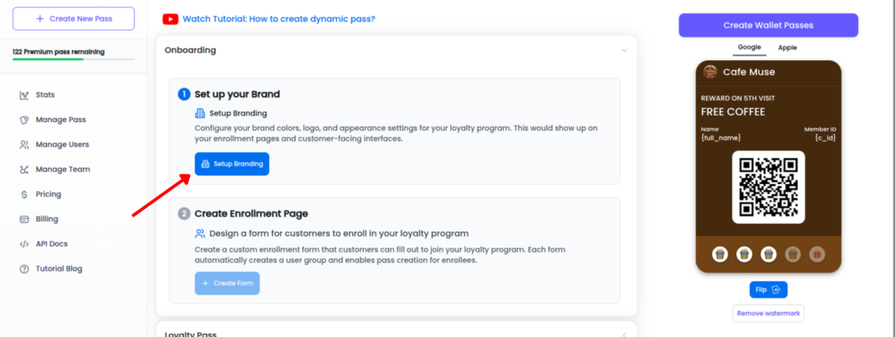The height and width of the screenshot is (337, 895).
Task: Click the Manage Team nodes icon
Action: [24, 170]
